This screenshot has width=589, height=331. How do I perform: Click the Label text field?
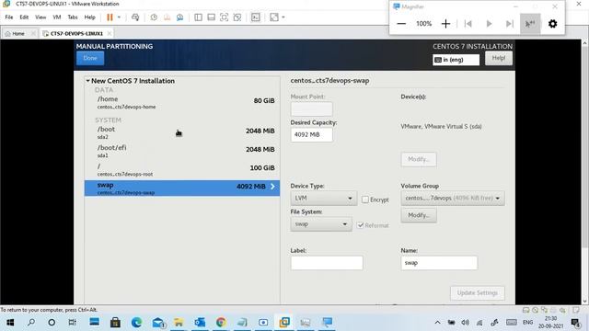coord(327,263)
